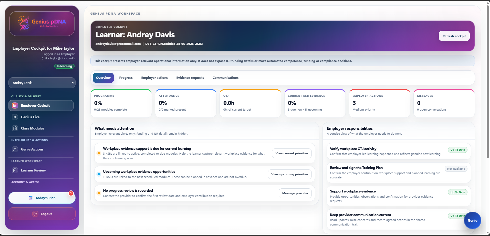Click the scrollbar up arrow
Image resolution: width=490 pixels, height=236 pixels.
(x=488, y=3)
